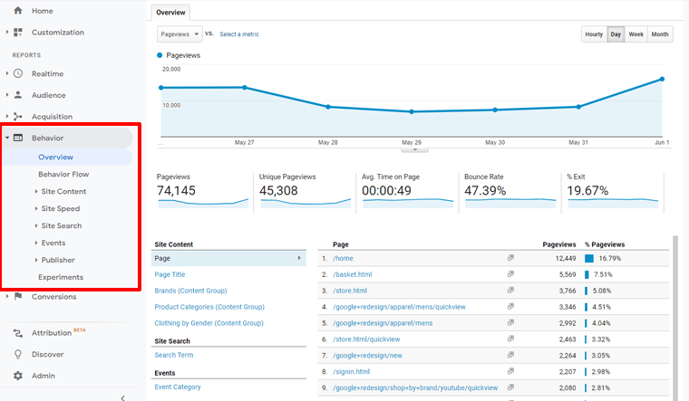
Task: Click the Conversions flag icon
Action: [18, 297]
